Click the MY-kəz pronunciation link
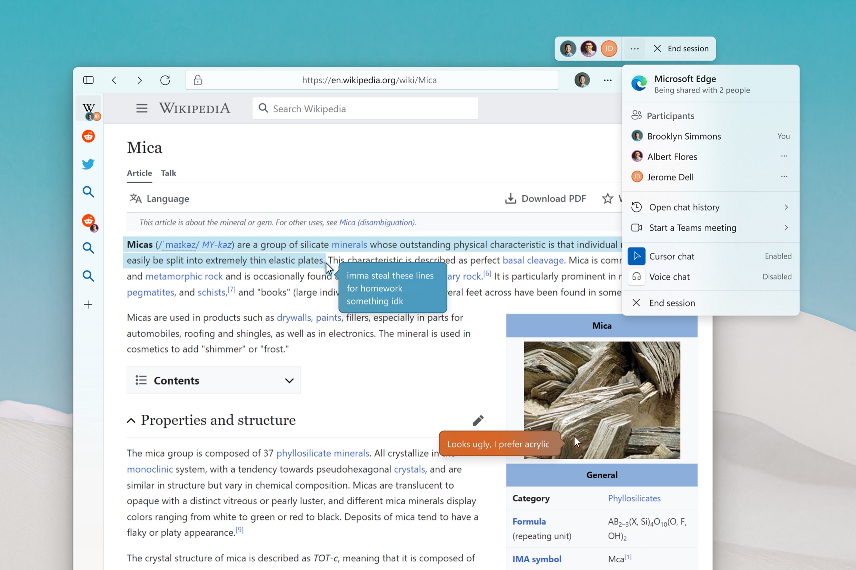Viewport: 856px width, 570px height. [217, 244]
